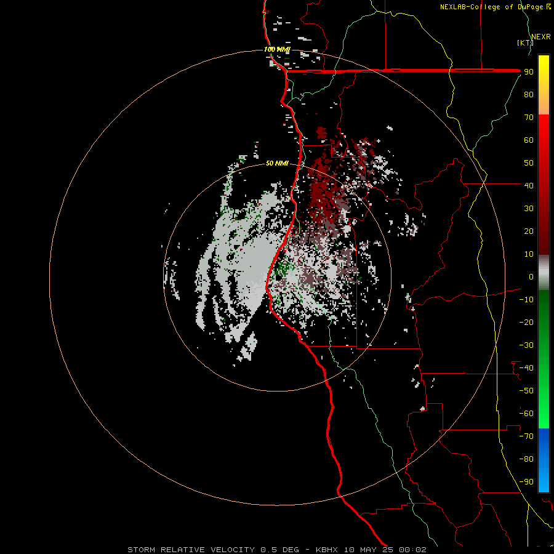The width and height of the screenshot is (554, 554).
Task: Click the NEXR label above color scale
Action: [x=541, y=37]
